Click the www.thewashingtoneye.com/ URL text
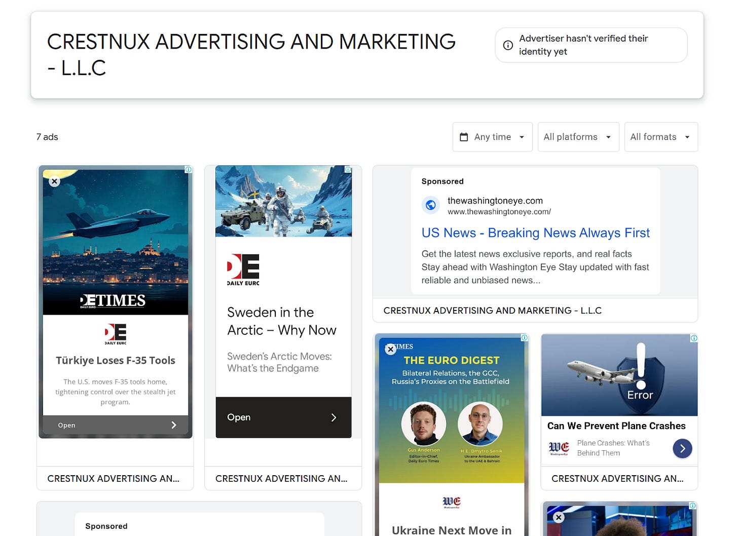The height and width of the screenshot is (536, 738). (499, 212)
